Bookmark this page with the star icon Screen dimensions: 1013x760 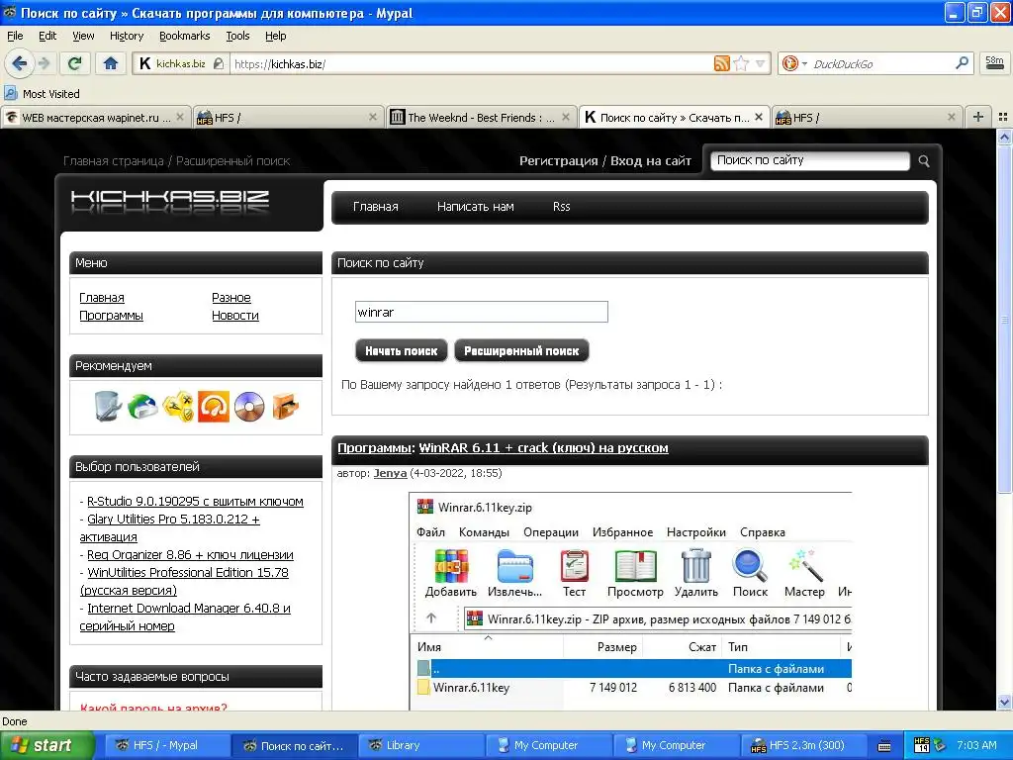coord(741,63)
